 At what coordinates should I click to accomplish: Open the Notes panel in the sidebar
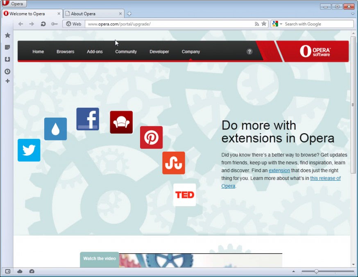click(7, 47)
